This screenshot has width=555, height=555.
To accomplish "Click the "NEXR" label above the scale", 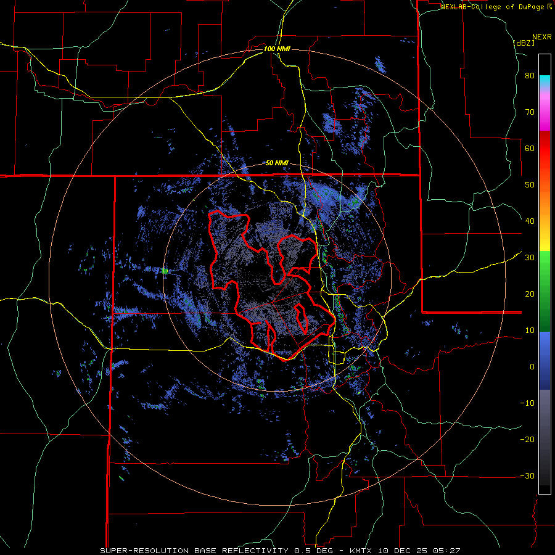I will coord(541,37).
